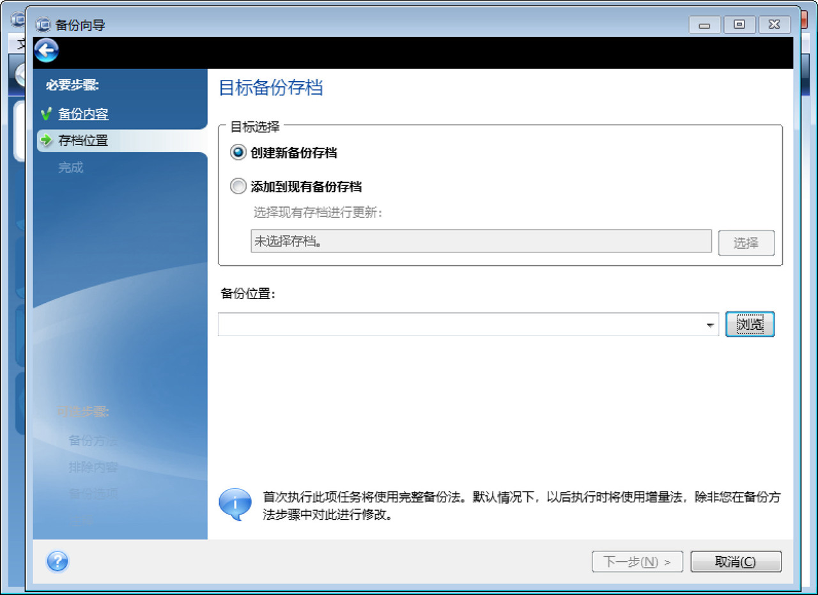Click the 选择 button for existing archive
818x595 pixels.
(x=746, y=242)
